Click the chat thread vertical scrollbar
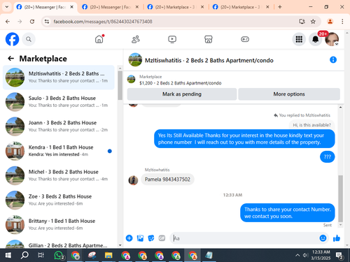 point(340,198)
